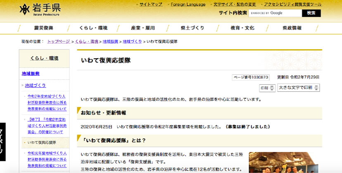Image resolution: width=342 pixels, height=173 pixels.
Task: Open アクセシビリティ閲覧支援ツール link
Action: click(293, 5)
